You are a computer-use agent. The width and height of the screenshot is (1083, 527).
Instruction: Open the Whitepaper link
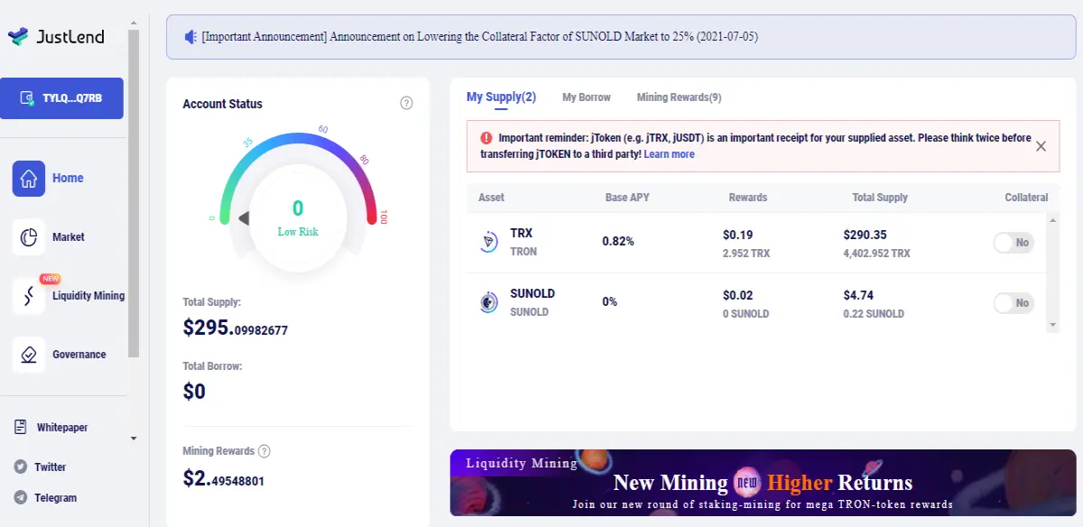(x=62, y=428)
